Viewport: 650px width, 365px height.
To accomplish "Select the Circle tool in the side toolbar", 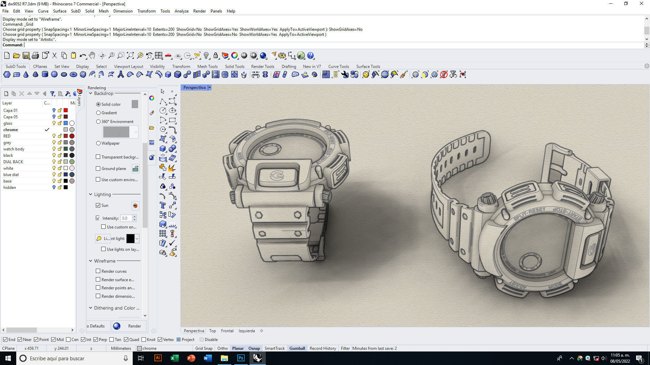I will [163, 111].
